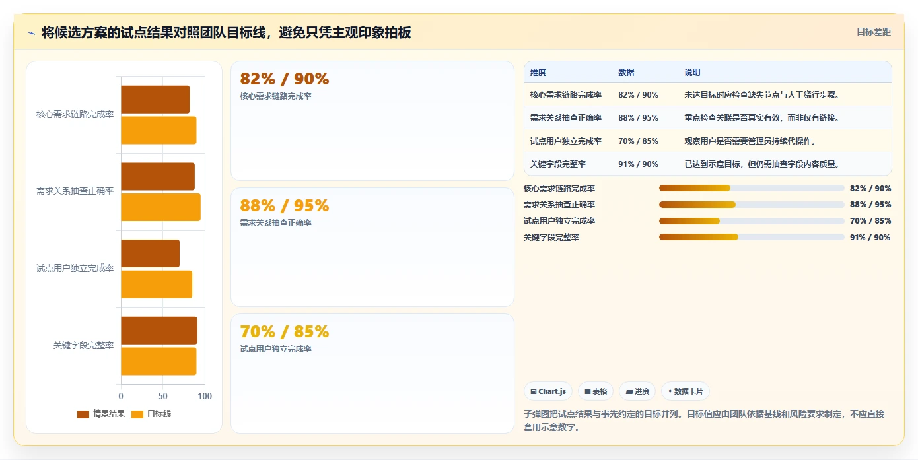Click the orange 目标线 bar for 试点用户独立完成率
The height and width of the screenshot is (460, 918).
click(x=157, y=284)
